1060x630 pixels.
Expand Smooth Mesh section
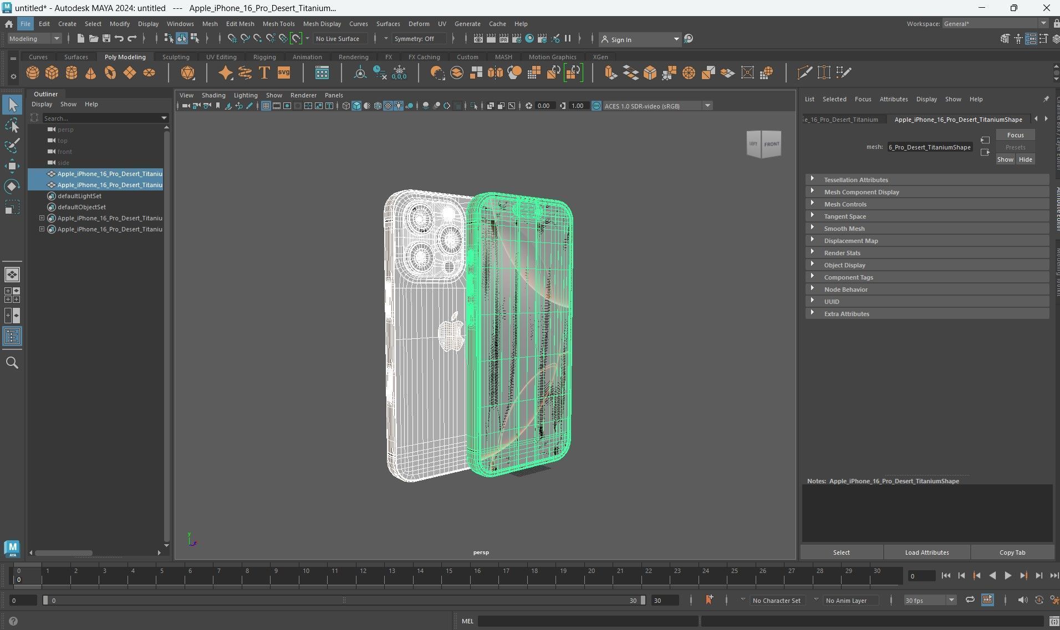click(x=812, y=228)
